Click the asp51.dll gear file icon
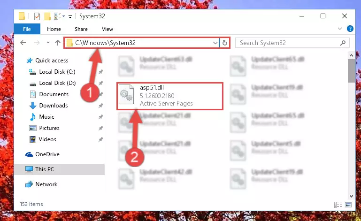The height and width of the screenshot is (221, 361). 126,94
